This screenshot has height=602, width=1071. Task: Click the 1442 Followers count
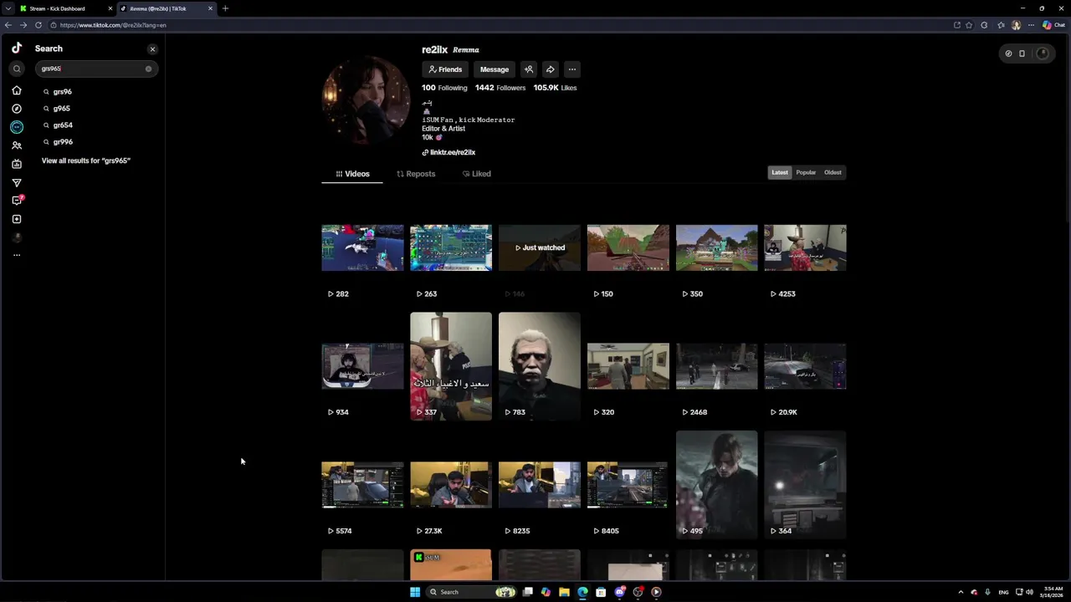tap(500, 88)
